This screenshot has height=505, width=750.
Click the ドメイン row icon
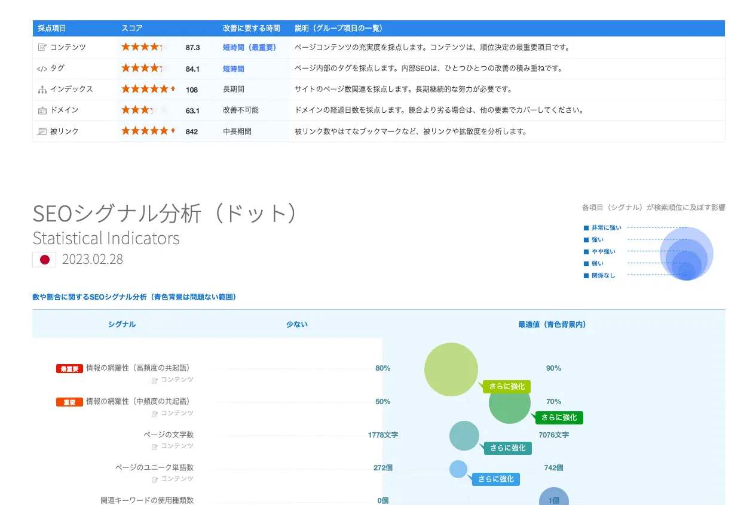[x=42, y=110]
